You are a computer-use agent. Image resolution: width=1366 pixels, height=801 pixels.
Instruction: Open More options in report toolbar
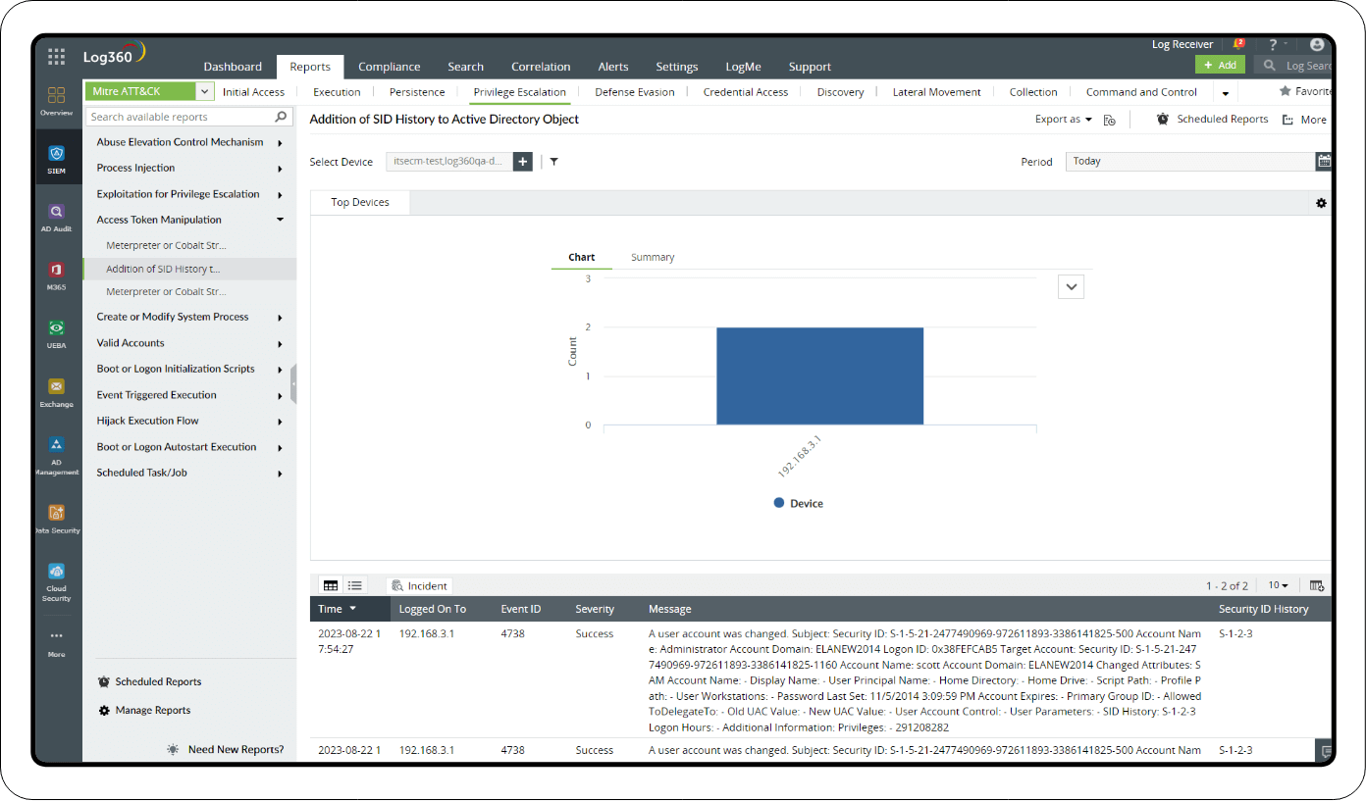1304,120
